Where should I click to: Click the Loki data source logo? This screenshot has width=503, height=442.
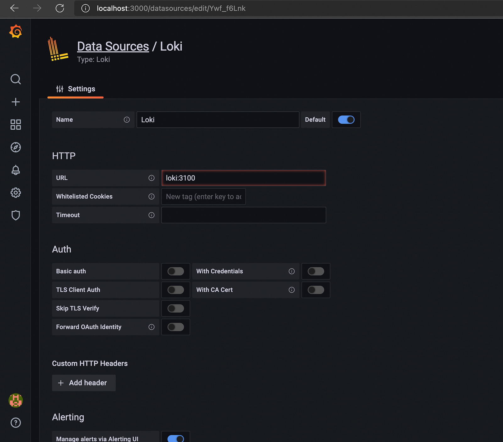tap(58, 49)
